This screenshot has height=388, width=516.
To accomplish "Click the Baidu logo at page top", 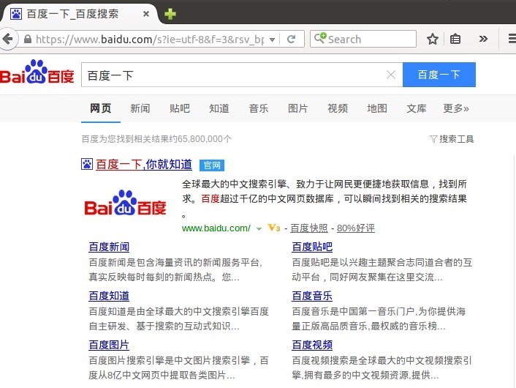I will tap(37, 72).
